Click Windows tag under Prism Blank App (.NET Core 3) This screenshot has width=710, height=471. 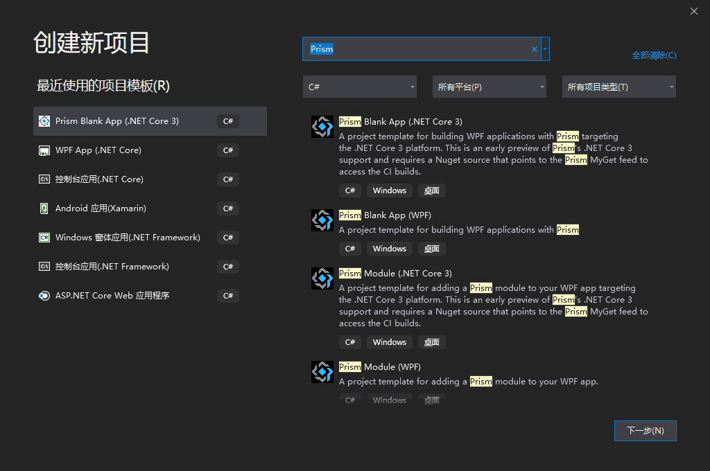coord(390,190)
